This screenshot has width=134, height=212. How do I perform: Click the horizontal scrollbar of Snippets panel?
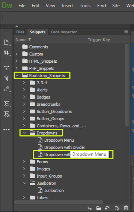point(58,202)
